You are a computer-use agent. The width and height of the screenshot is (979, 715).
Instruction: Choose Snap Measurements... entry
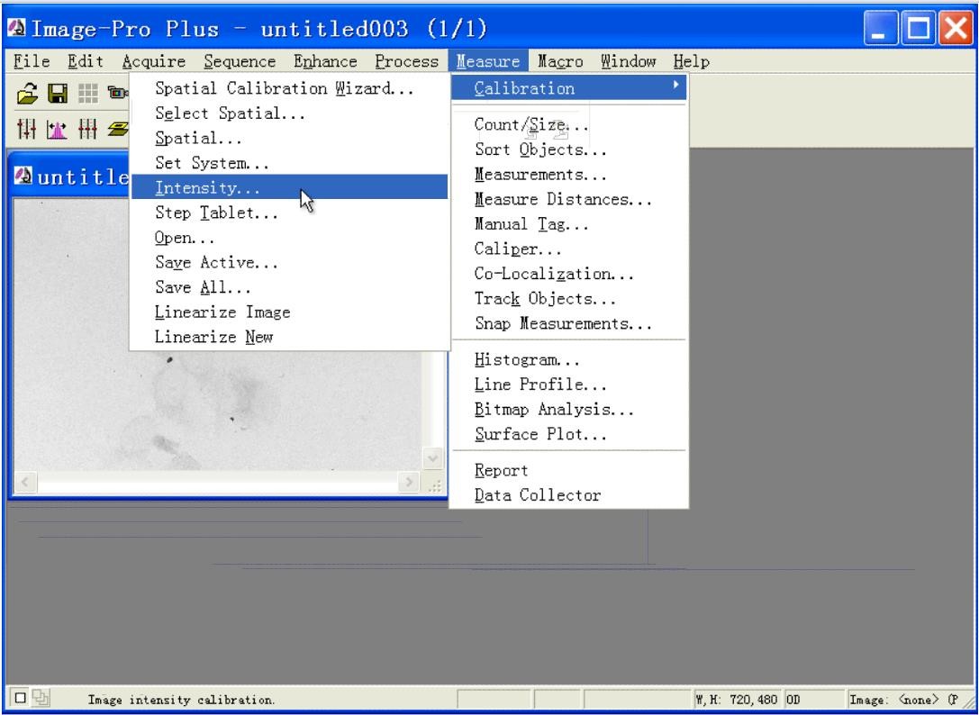coord(569,323)
